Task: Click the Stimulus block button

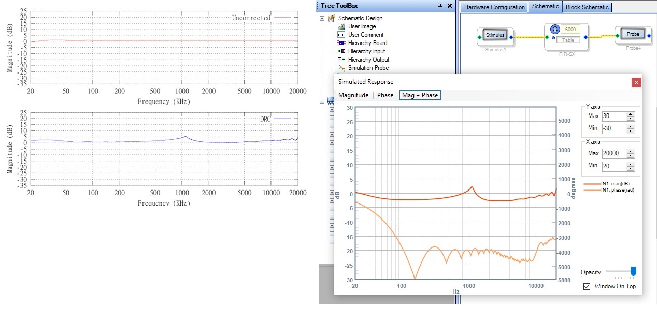Action: click(x=495, y=35)
